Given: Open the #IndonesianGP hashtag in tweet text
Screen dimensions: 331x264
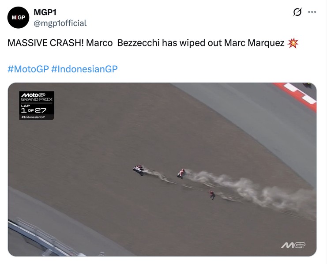Looking at the screenshot, I should pos(84,69).
